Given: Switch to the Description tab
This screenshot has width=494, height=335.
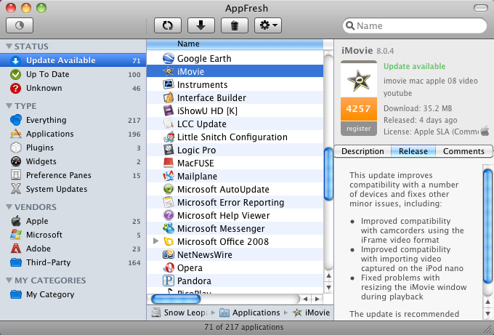Looking at the screenshot, I should coord(363,151).
